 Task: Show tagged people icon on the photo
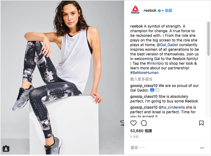[x=6, y=149]
